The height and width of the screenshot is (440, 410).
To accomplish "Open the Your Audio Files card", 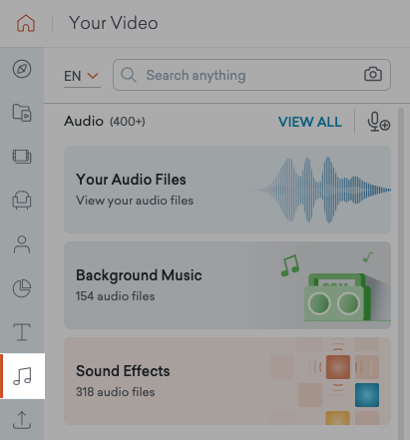I will [x=227, y=190].
